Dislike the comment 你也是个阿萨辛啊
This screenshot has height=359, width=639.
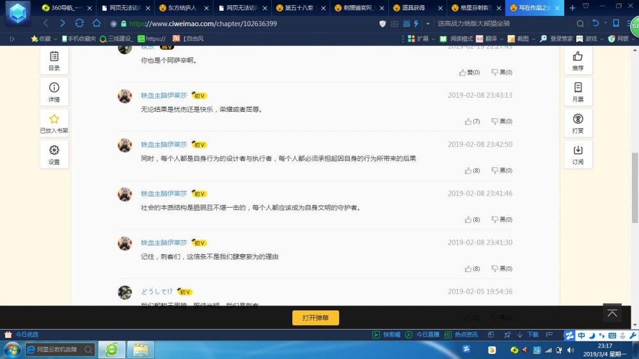point(501,72)
